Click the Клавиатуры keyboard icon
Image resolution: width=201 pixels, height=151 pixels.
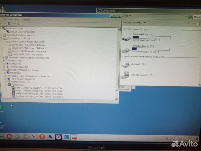point(7,61)
